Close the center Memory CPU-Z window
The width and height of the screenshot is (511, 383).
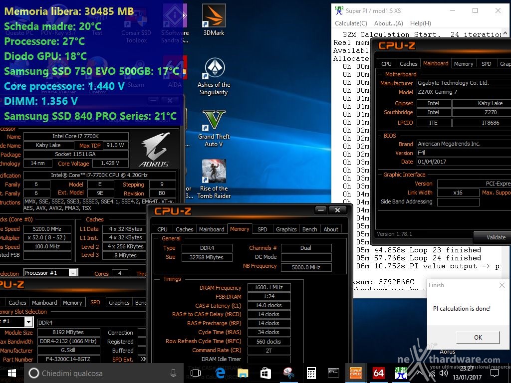[338, 210]
